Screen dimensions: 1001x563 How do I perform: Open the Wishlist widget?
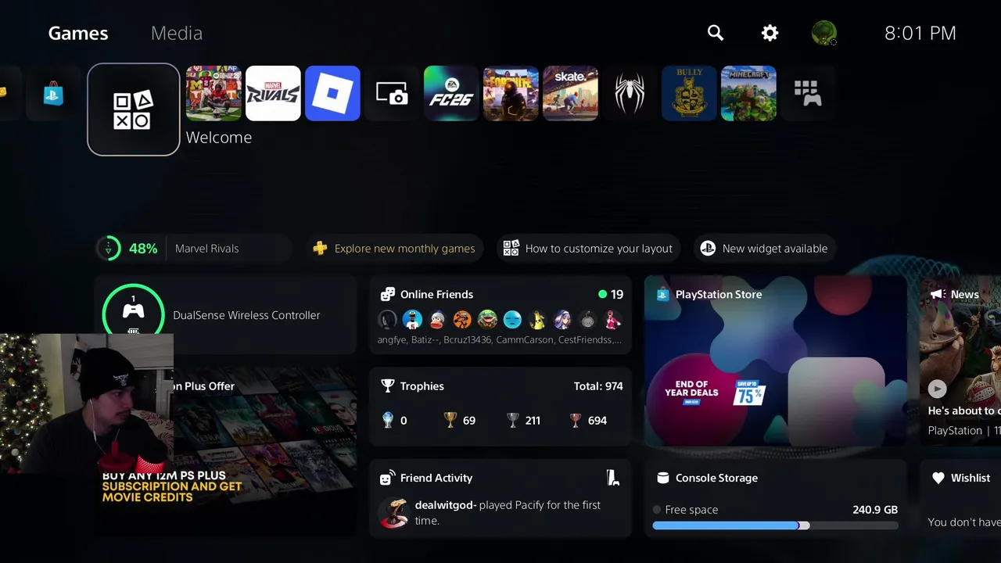click(x=960, y=498)
